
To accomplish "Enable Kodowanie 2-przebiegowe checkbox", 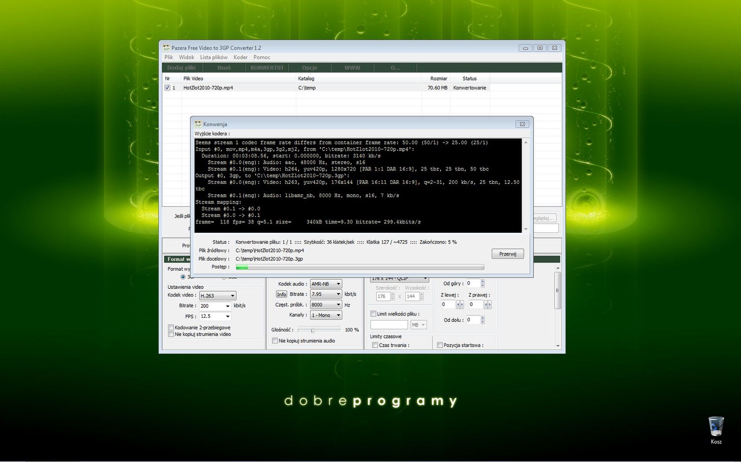I will click(x=171, y=328).
